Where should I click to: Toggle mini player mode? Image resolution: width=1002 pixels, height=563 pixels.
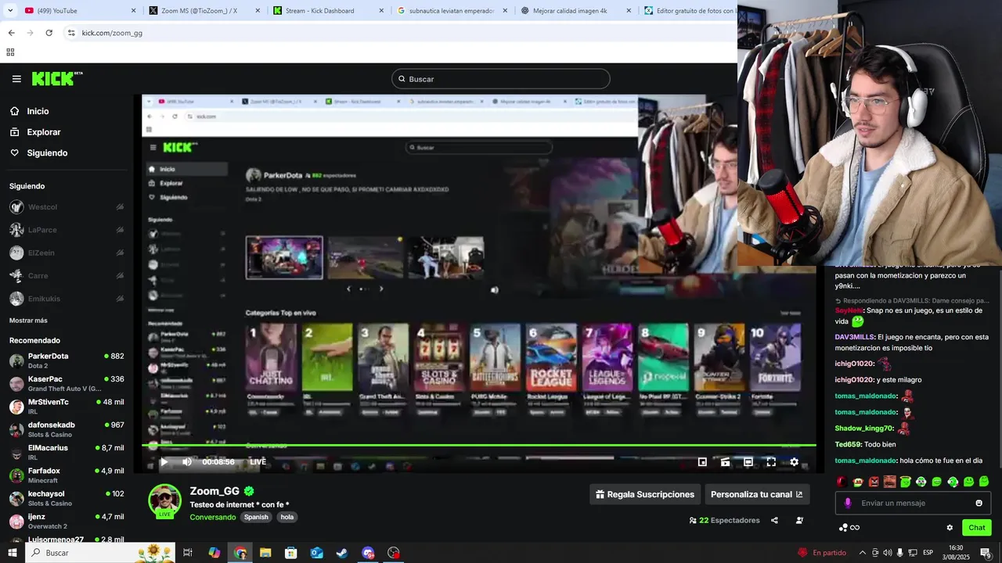(702, 462)
